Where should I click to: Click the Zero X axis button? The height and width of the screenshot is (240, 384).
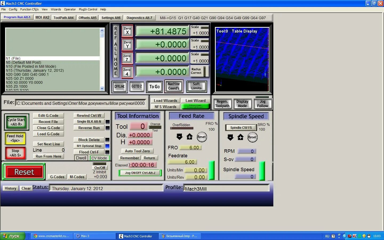pyautogui.click(x=127, y=31)
